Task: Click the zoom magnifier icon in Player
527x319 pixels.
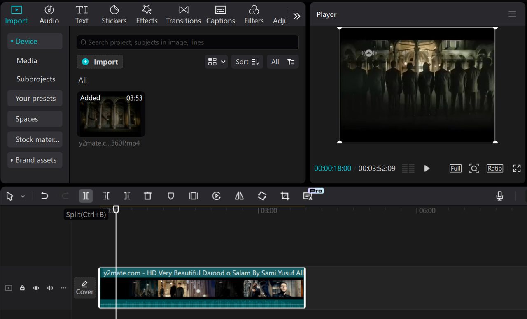Action: coord(474,169)
